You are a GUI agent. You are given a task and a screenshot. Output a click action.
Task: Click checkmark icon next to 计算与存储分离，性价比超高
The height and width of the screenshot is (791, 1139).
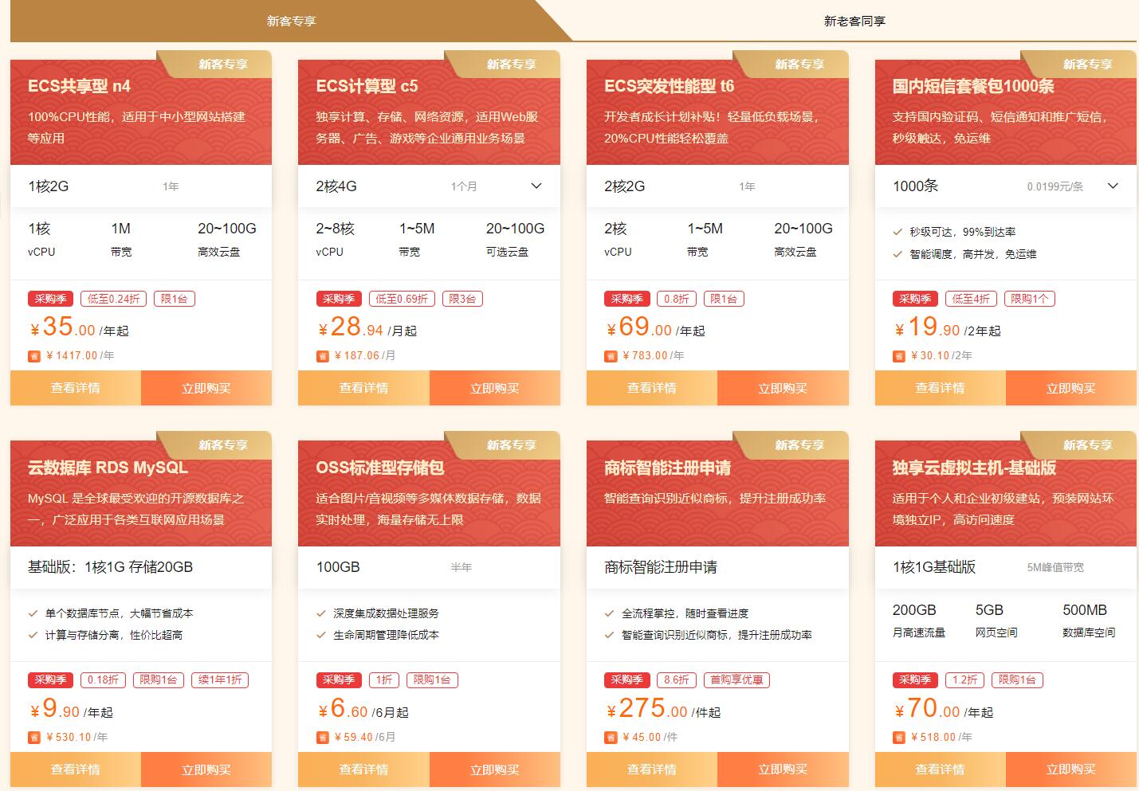point(33,635)
